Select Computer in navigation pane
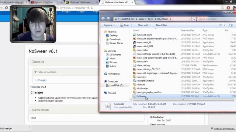 113,81
